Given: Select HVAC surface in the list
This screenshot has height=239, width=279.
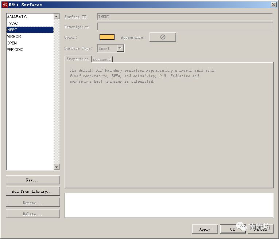Looking at the screenshot, I should (x=12, y=23).
